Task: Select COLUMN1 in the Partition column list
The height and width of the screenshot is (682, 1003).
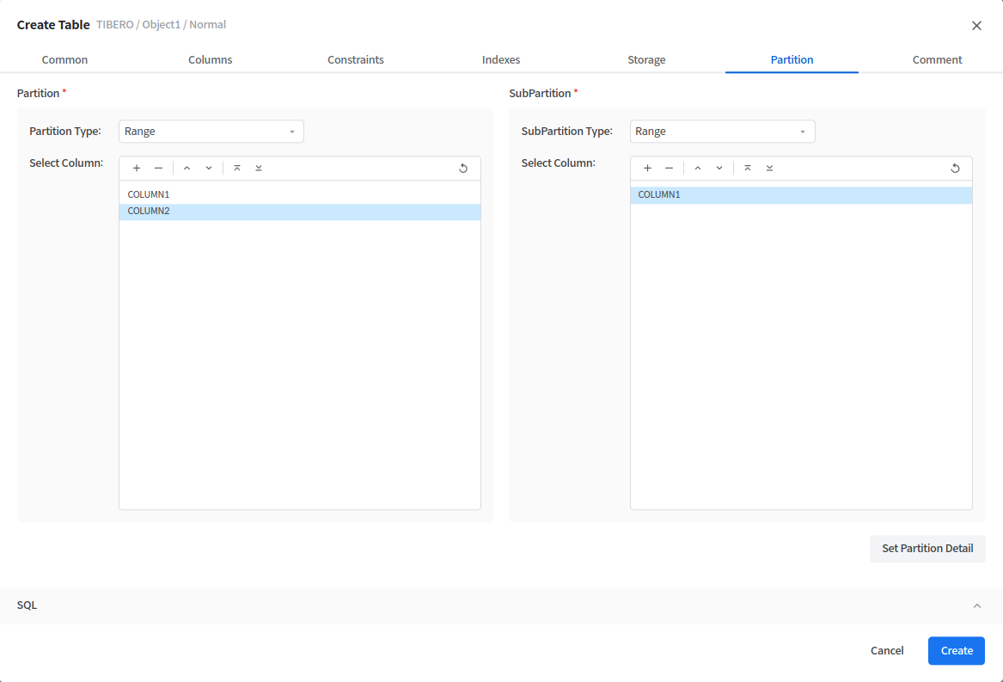Action: click(149, 195)
